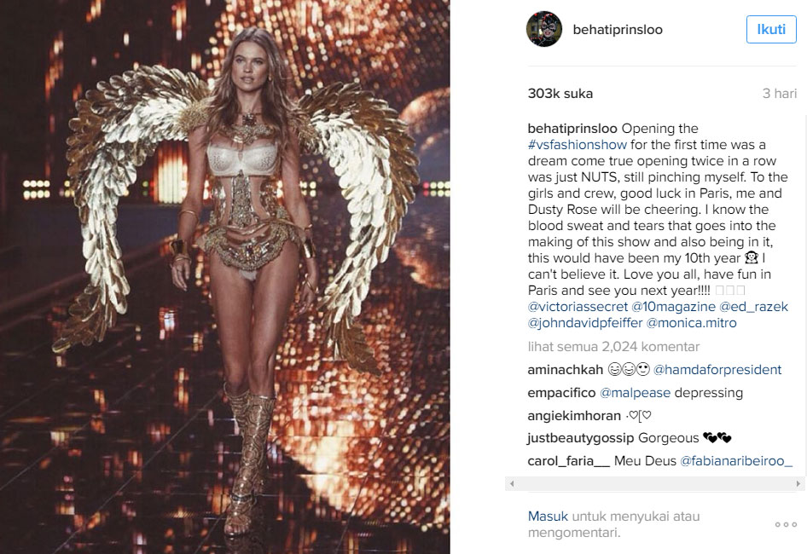807x554 pixels.
Task: Click the right arrow of horizontal scrollbar
Action: pyautogui.click(x=798, y=483)
